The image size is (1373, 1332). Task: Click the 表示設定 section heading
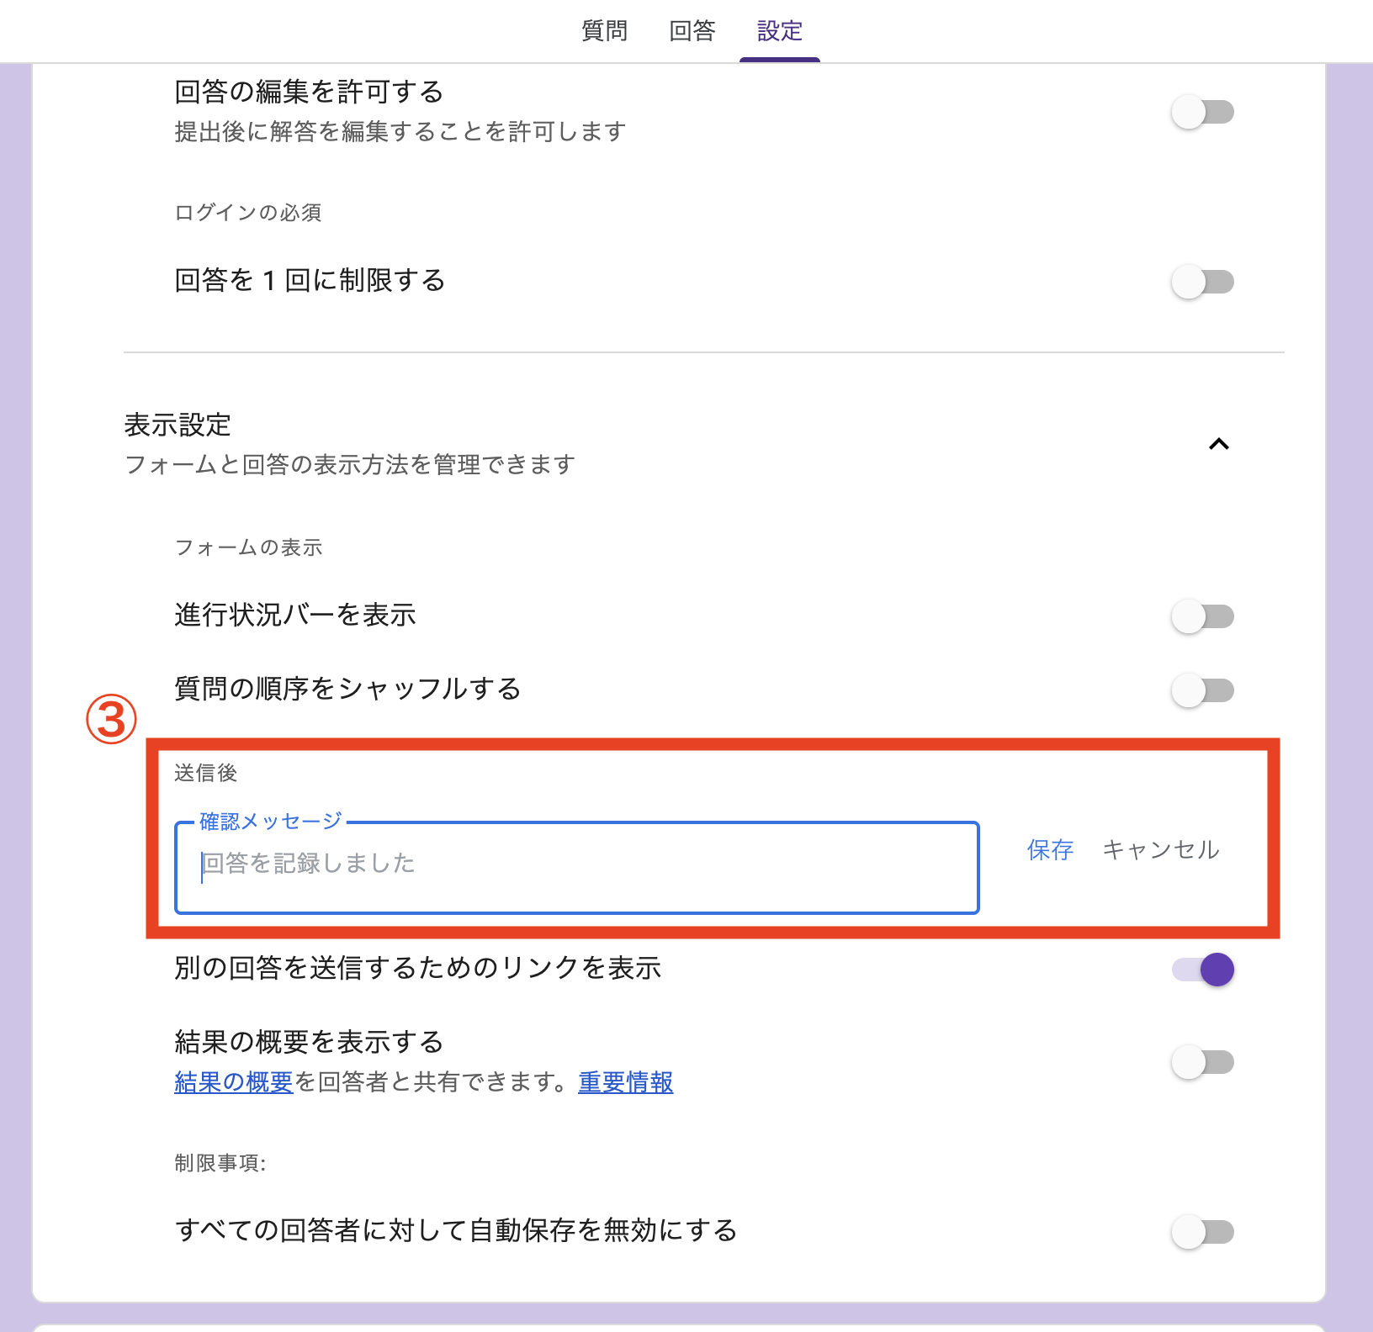(178, 425)
